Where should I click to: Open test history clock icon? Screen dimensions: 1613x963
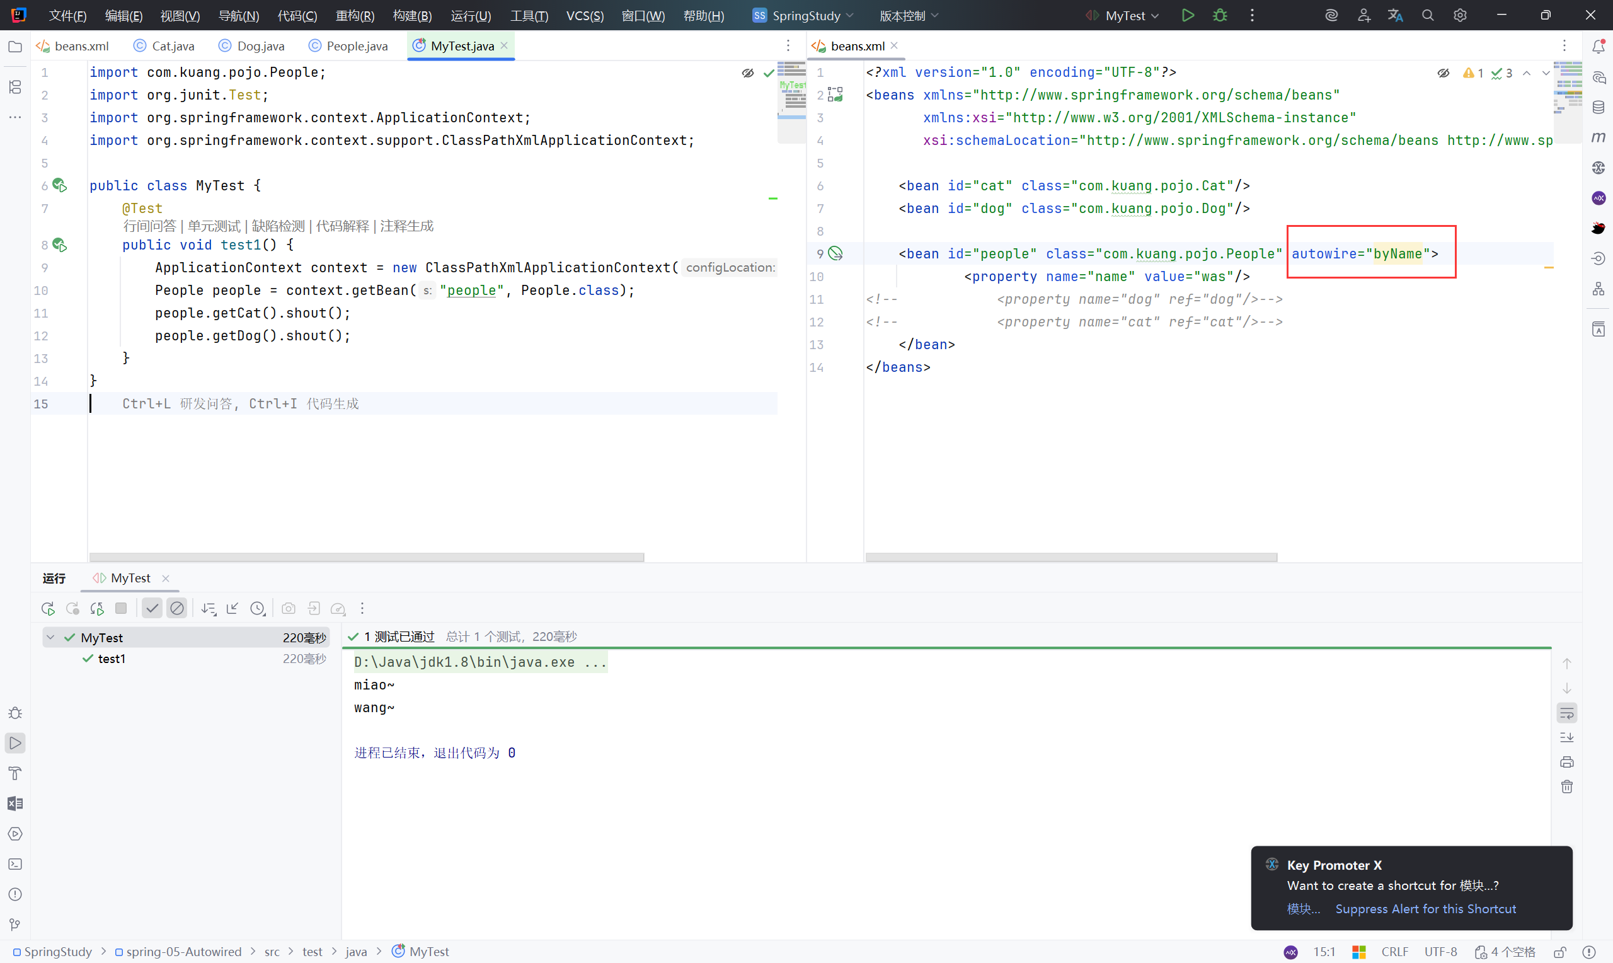pyautogui.click(x=258, y=608)
